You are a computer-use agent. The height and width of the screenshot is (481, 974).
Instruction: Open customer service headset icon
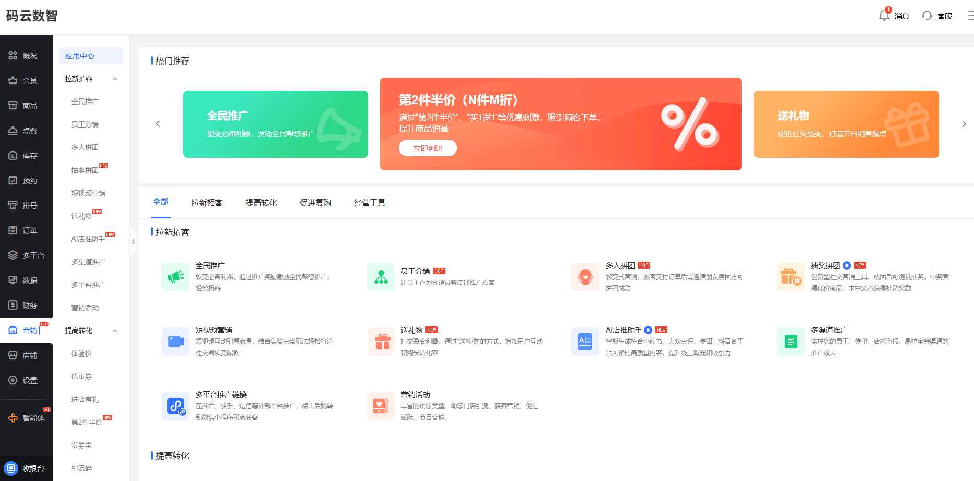tap(927, 16)
